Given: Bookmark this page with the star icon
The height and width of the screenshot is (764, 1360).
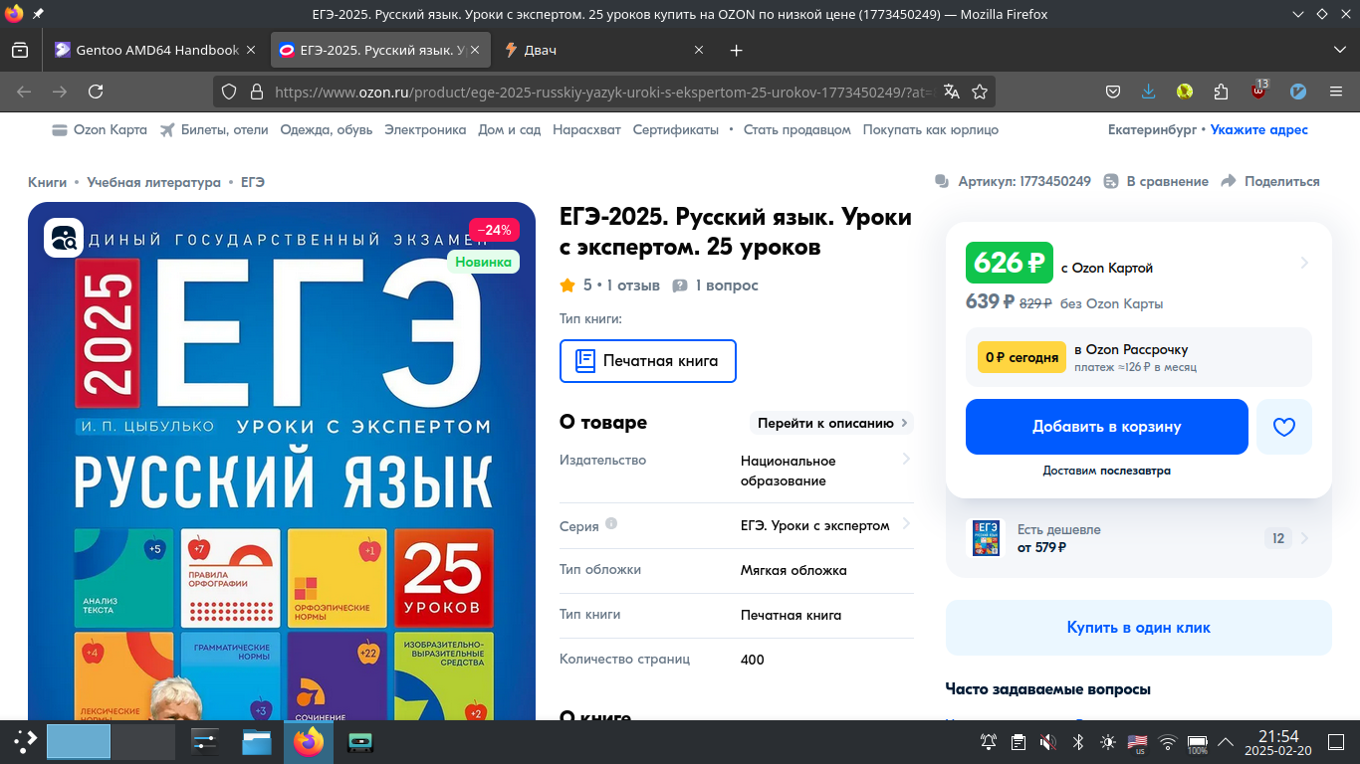Looking at the screenshot, I should [x=980, y=92].
